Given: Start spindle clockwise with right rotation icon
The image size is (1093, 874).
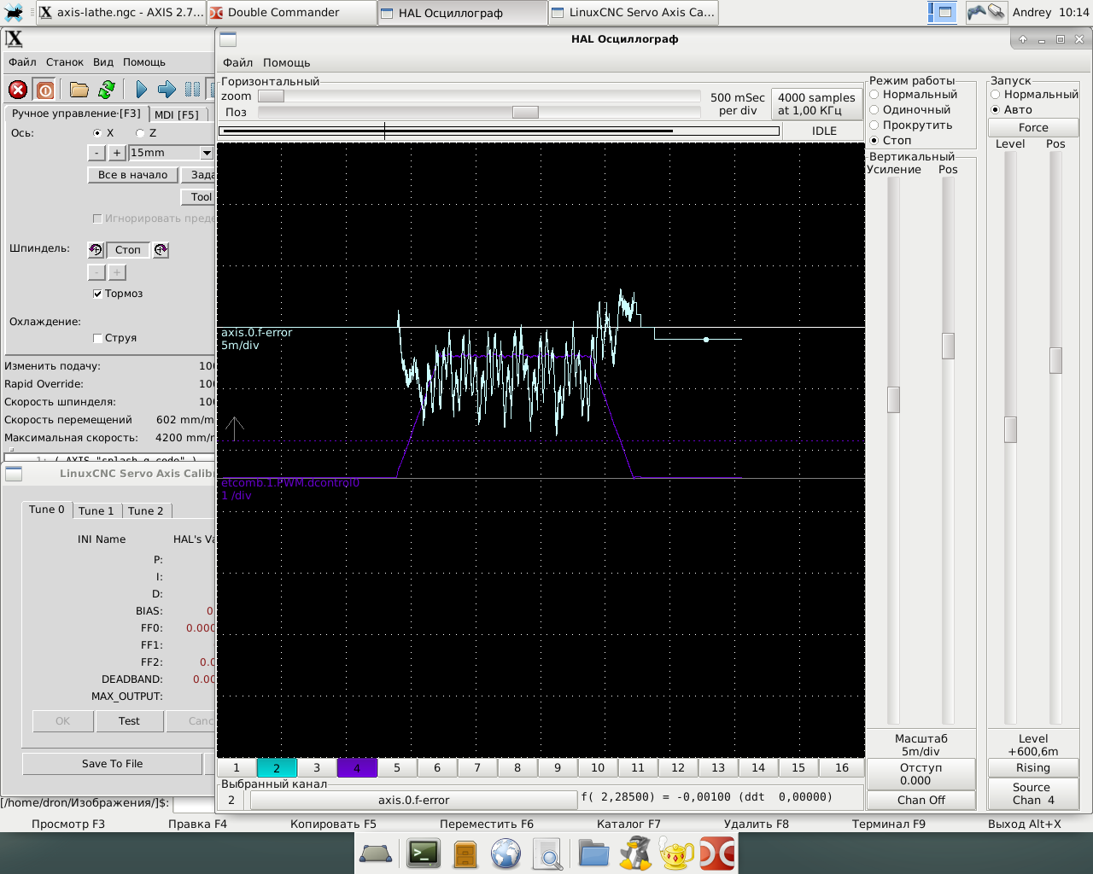Looking at the screenshot, I should coord(161,250).
